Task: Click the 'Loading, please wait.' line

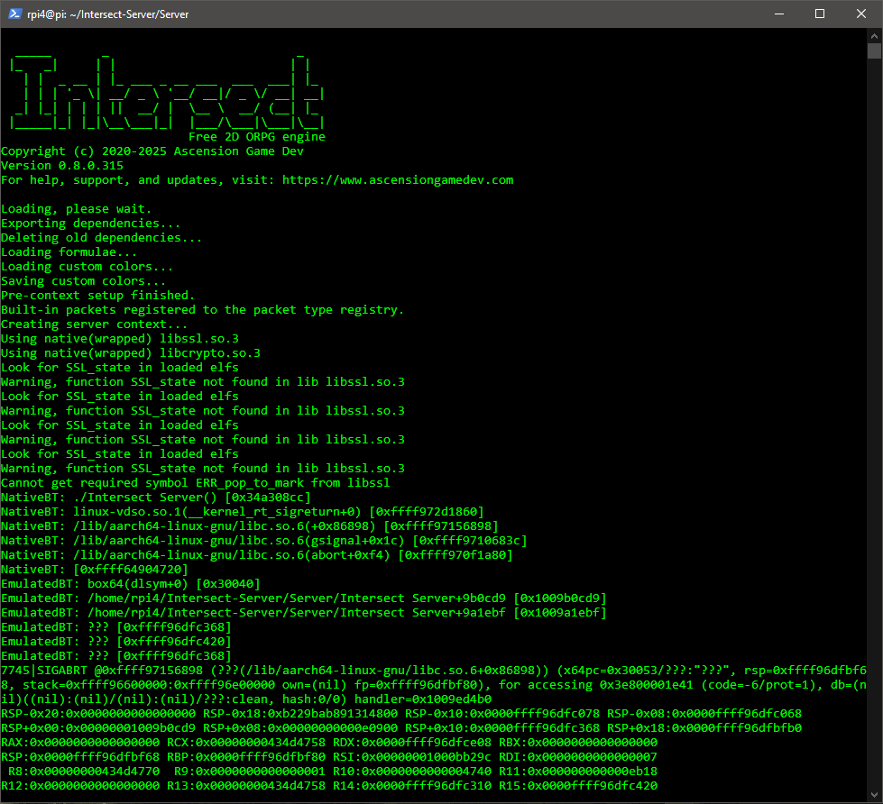Action: tap(77, 209)
